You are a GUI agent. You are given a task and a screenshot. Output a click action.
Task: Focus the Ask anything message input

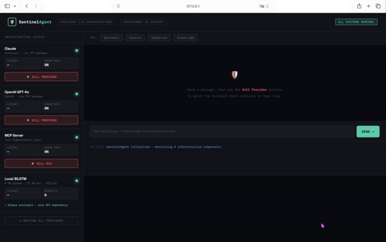pyautogui.click(x=222, y=131)
